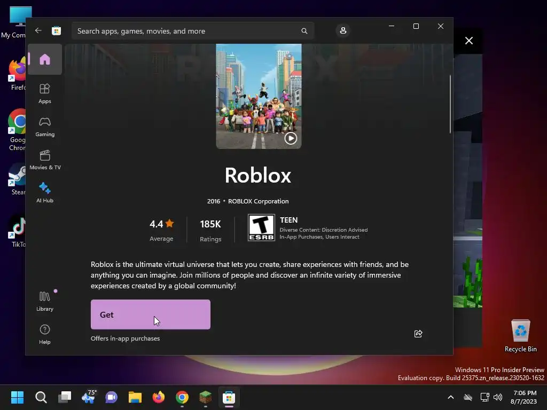This screenshot has height=410, width=547.
Task: Open the Apps section in sidebar
Action: coord(45,93)
